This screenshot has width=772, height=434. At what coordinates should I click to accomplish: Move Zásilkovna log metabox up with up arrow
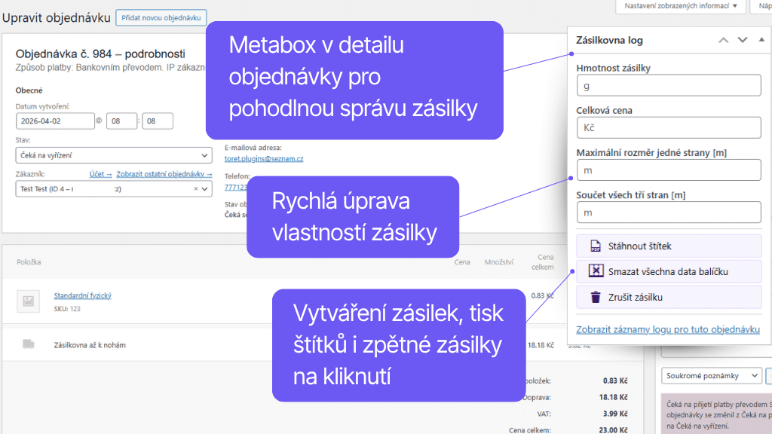pyautogui.click(x=723, y=41)
